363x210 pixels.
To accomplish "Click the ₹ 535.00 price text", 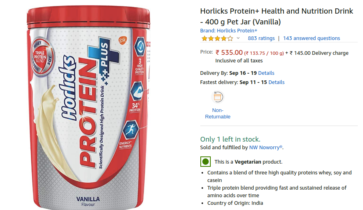I will pyautogui.click(x=229, y=53).
